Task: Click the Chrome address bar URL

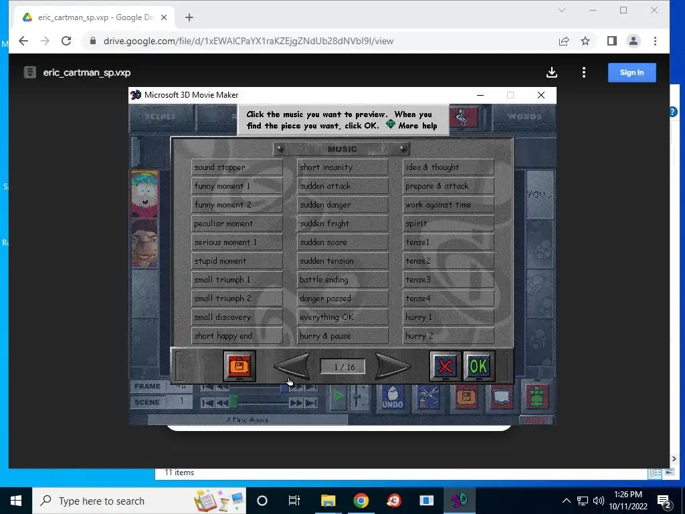Action: click(248, 41)
